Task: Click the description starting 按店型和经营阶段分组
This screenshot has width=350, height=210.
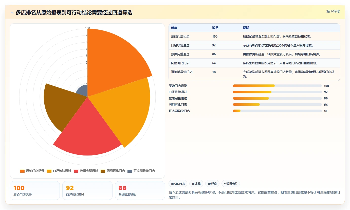Action: (x=280, y=63)
